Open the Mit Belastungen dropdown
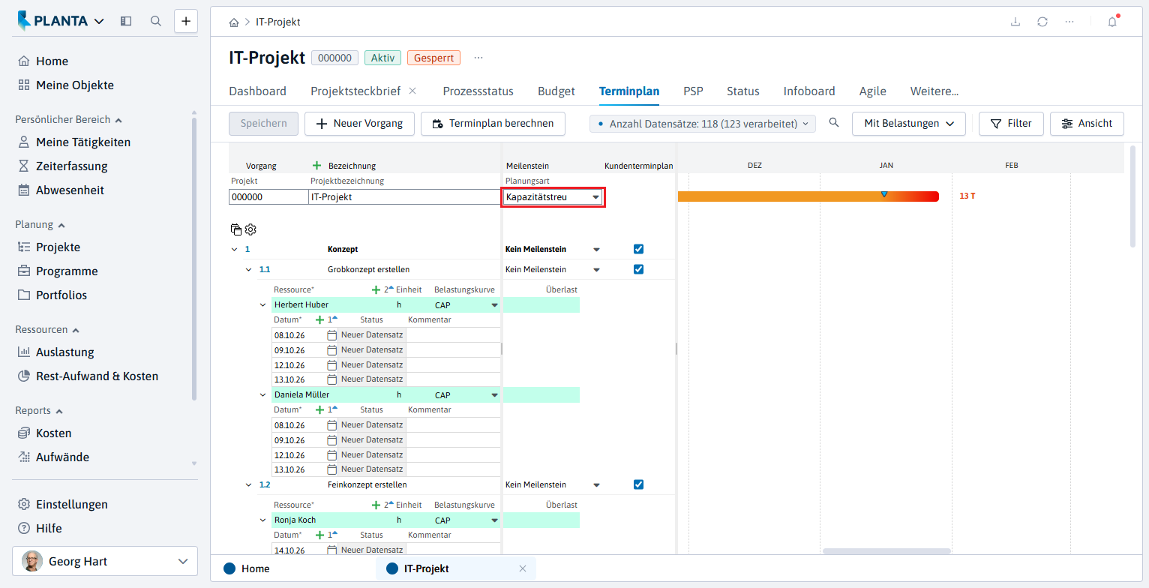 908,123
